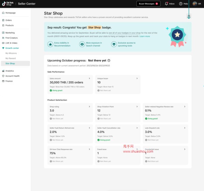Expand the Sales amount card chevron
The width and height of the screenshot is (204, 191).
click(x=89, y=78)
